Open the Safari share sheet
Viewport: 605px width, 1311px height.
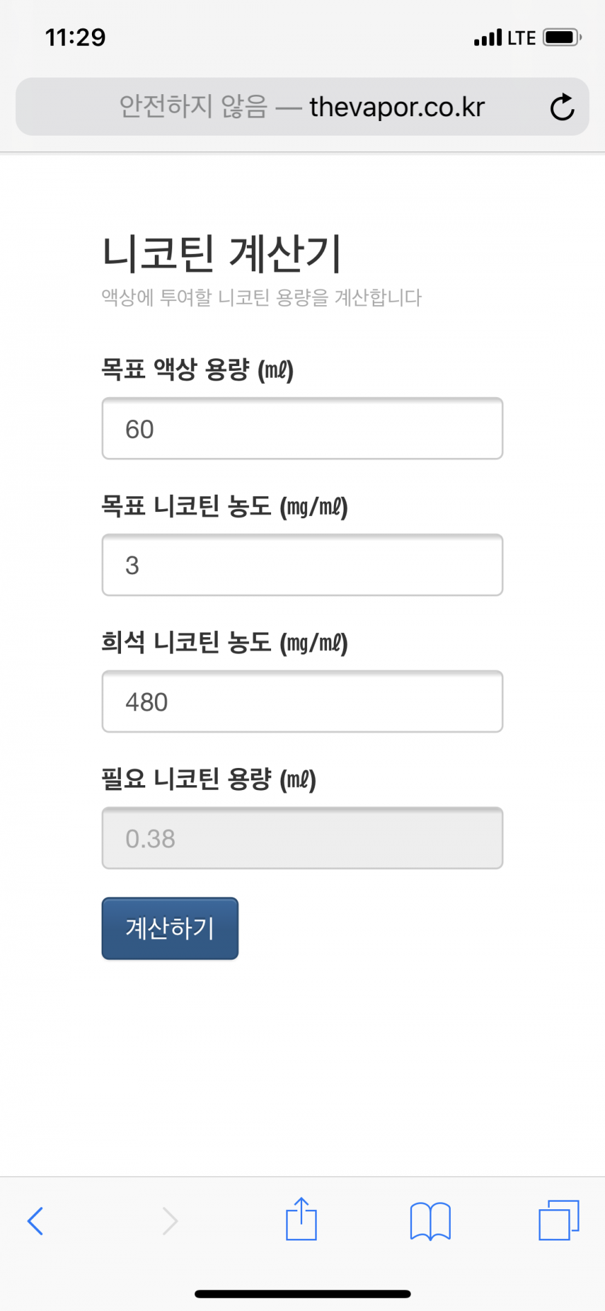pyautogui.click(x=301, y=1220)
